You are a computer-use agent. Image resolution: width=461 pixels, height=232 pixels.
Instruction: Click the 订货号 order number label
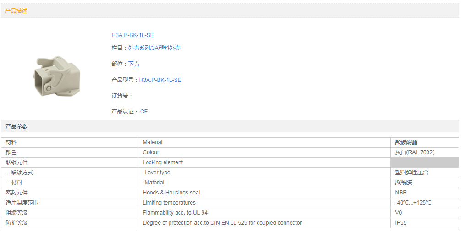(x=121, y=96)
